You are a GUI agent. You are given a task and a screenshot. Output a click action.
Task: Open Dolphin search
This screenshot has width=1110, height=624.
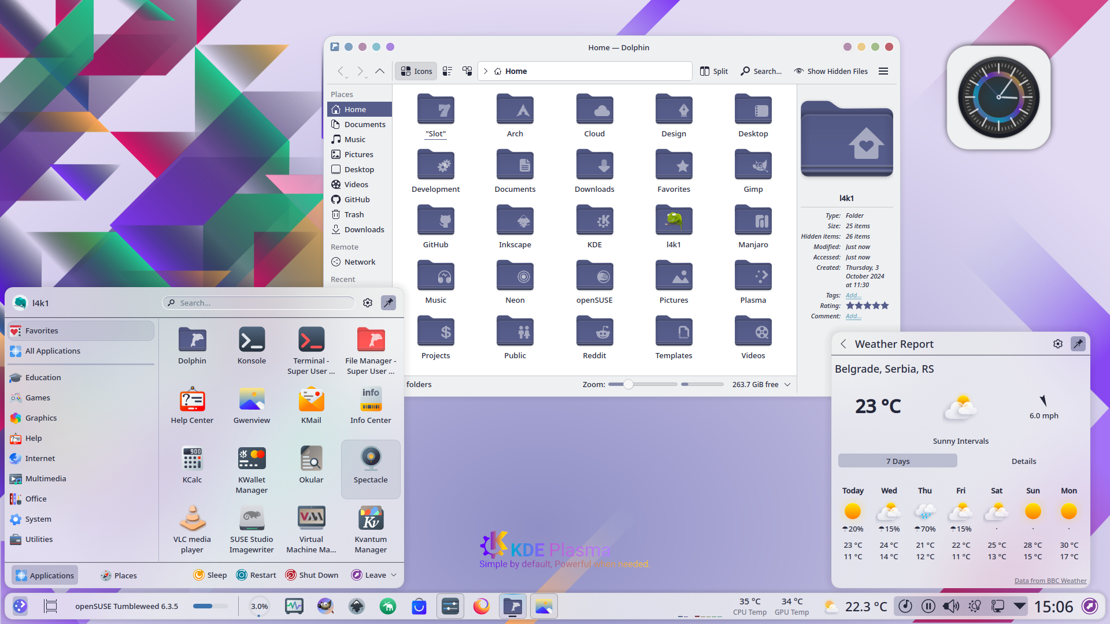coord(761,71)
